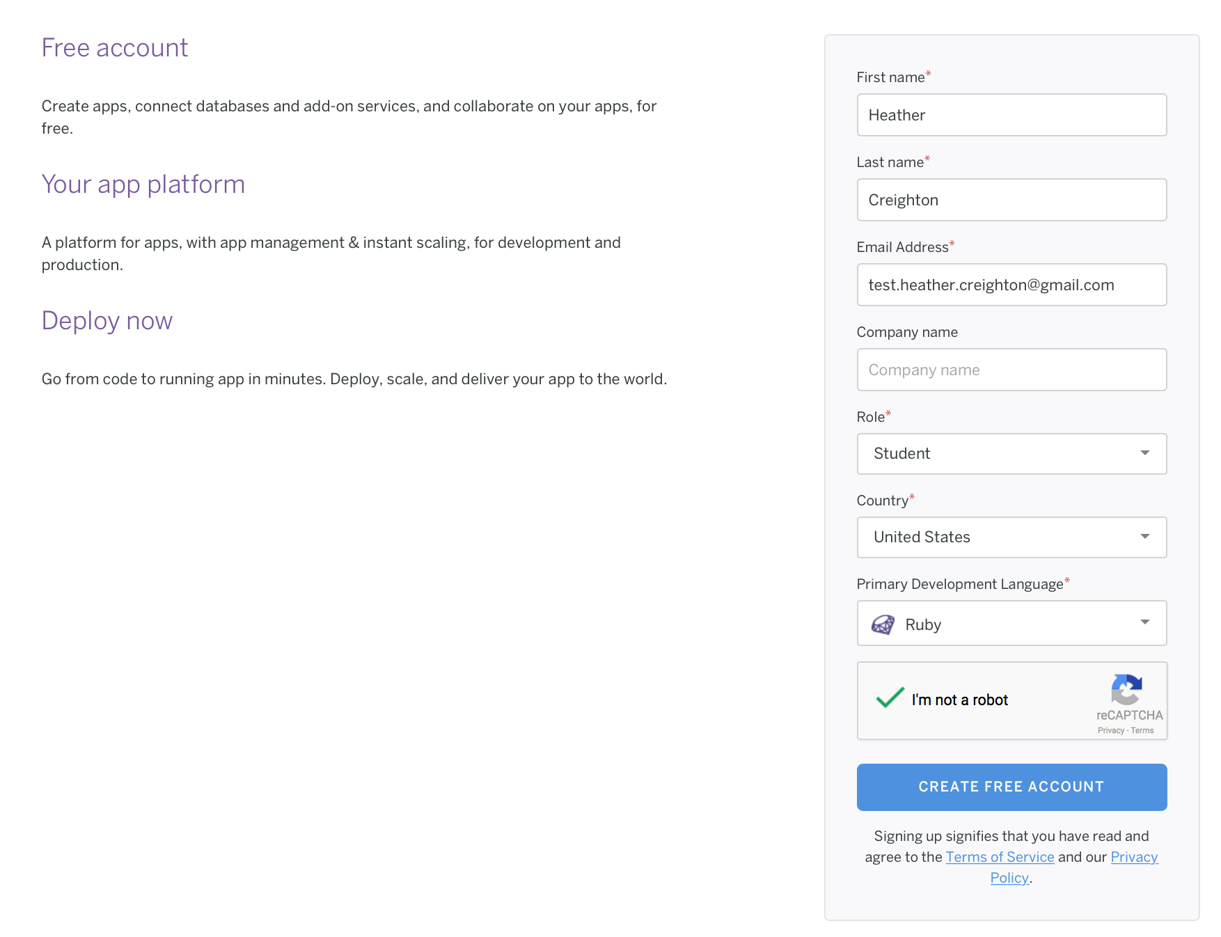Image resolution: width=1221 pixels, height=937 pixels.
Task: Click the "Company name" label above the field
Action: click(x=907, y=332)
